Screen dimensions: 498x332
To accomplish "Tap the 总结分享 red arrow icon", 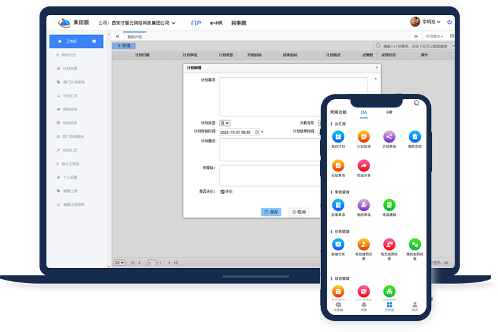I will point(363,166).
